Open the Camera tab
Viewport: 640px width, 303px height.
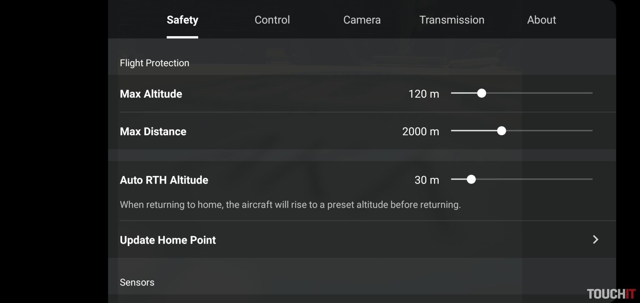click(362, 20)
